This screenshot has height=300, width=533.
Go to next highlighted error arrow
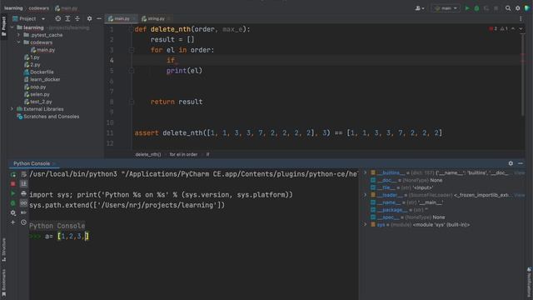coord(521,29)
